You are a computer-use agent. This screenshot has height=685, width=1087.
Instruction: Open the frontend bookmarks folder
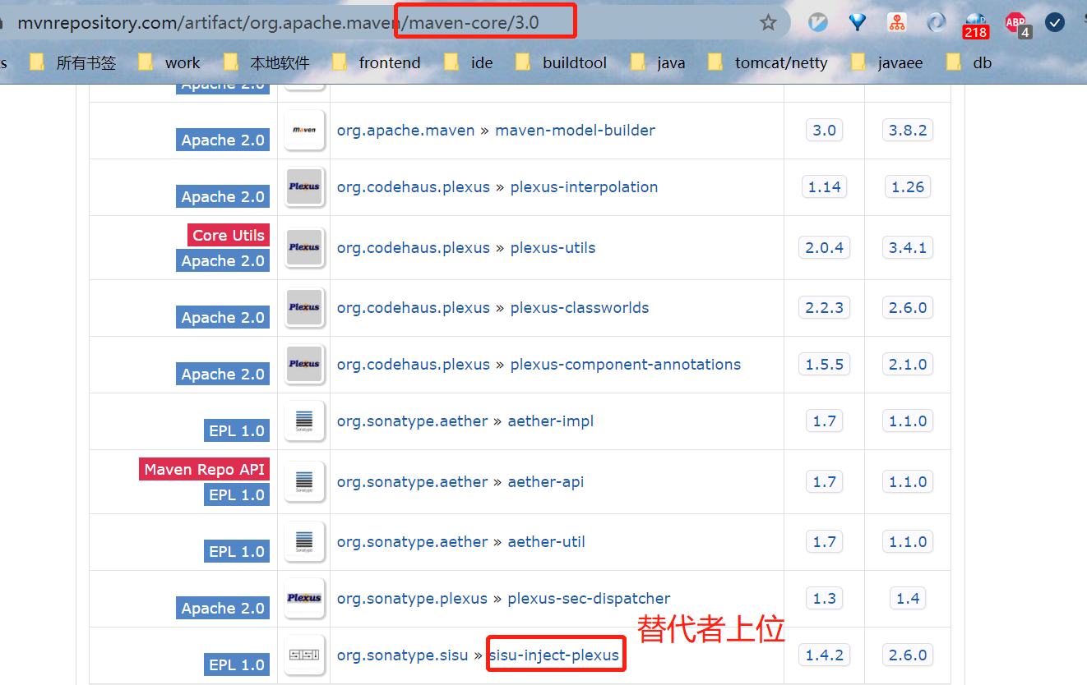pos(377,62)
